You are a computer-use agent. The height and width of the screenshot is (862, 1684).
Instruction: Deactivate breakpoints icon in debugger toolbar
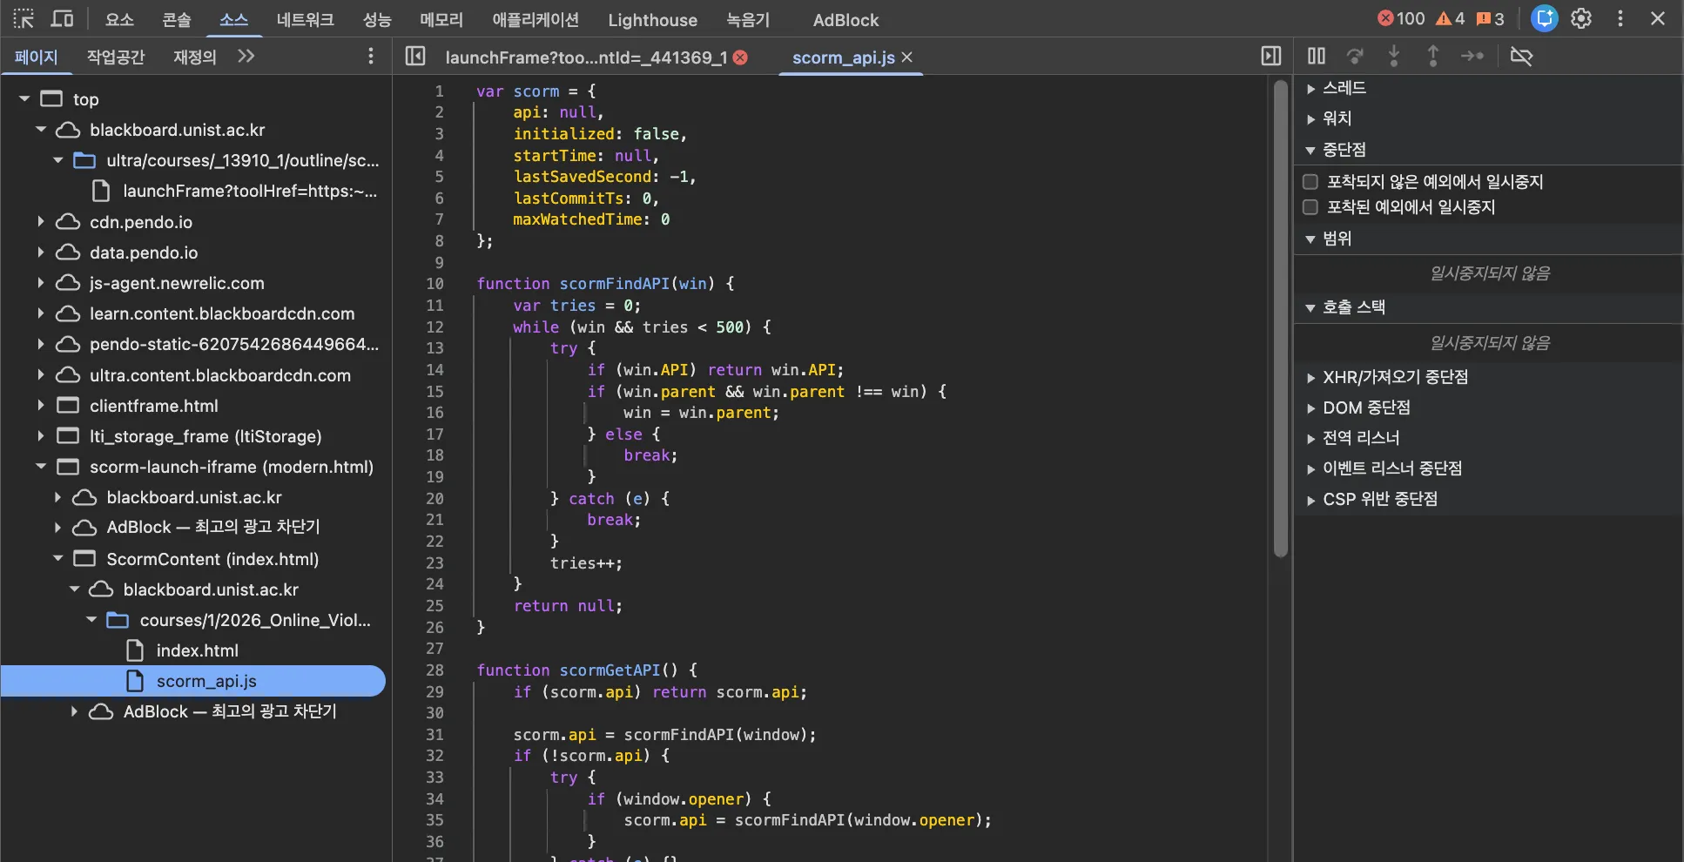tap(1520, 57)
